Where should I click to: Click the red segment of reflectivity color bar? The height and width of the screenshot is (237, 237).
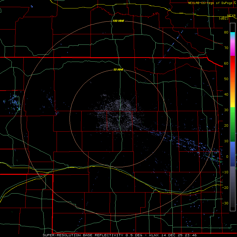233,63
